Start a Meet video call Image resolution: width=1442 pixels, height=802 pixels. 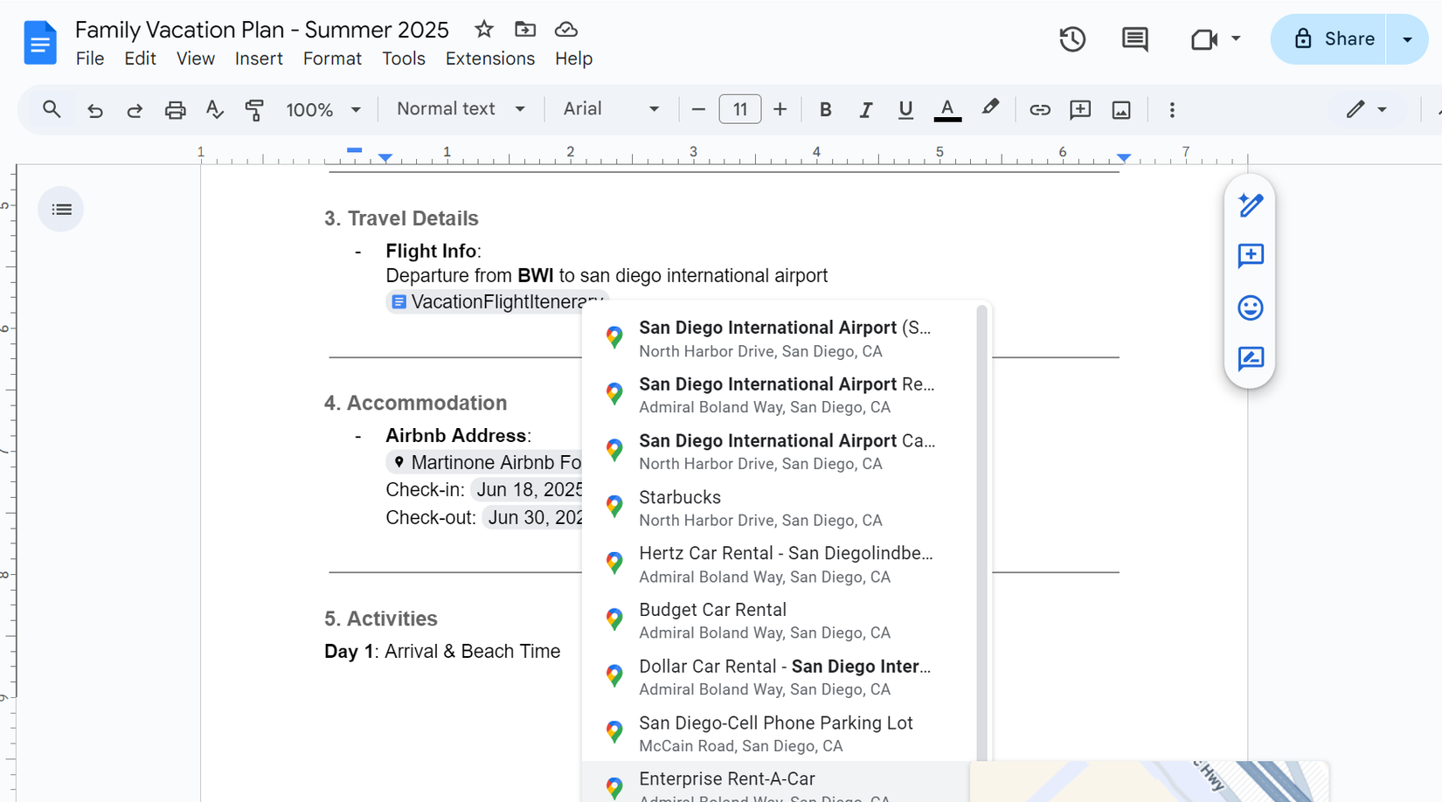point(1205,39)
